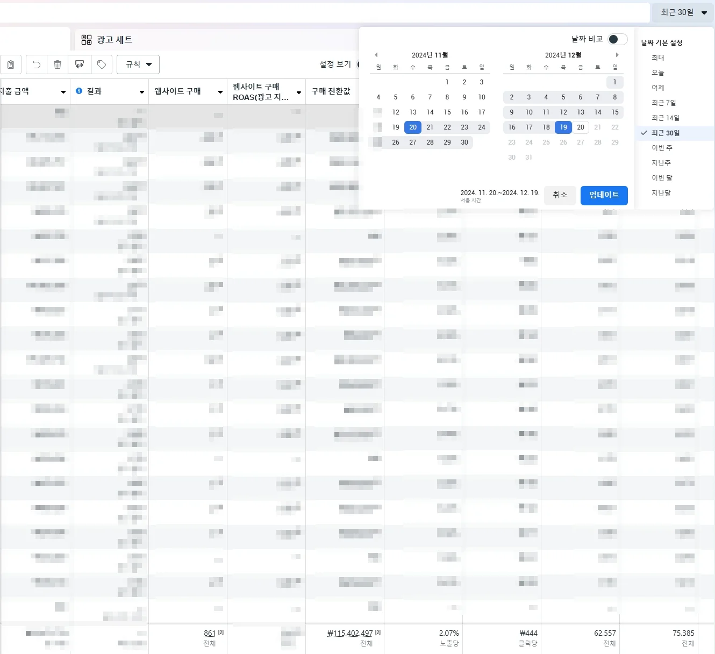This screenshot has width=715, height=654.
Task: Open 웹사이트 구매 ROAS column dropdown arrow
Action: [299, 92]
